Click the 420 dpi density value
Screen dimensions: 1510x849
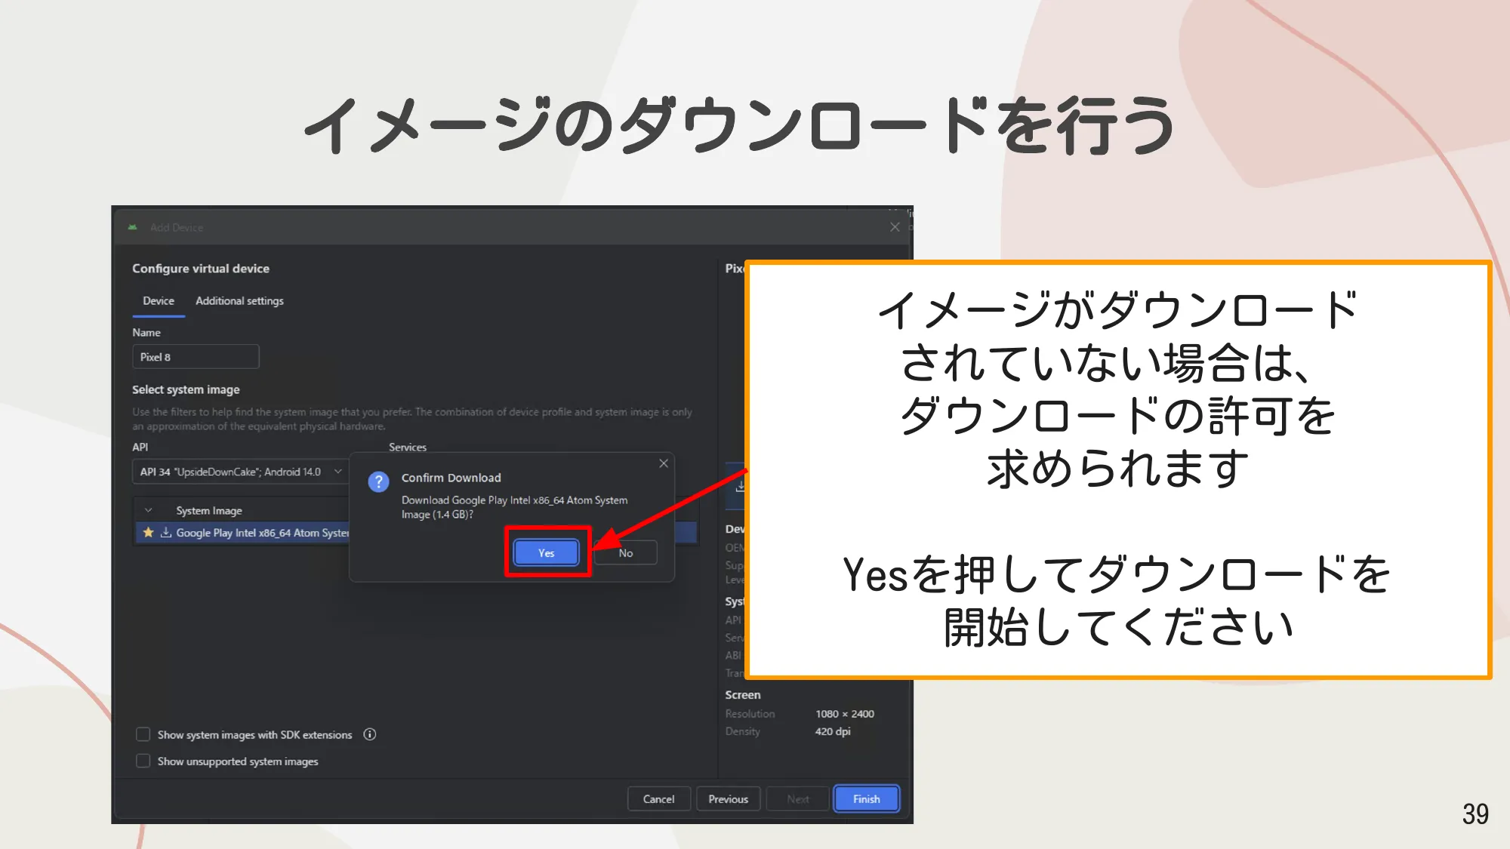click(x=833, y=731)
